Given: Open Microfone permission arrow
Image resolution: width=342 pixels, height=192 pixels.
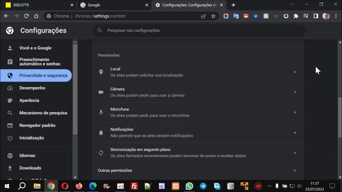Looking at the screenshot, I should click(295, 113).
